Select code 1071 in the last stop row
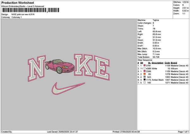190x134 pixels. coord(168,83)
